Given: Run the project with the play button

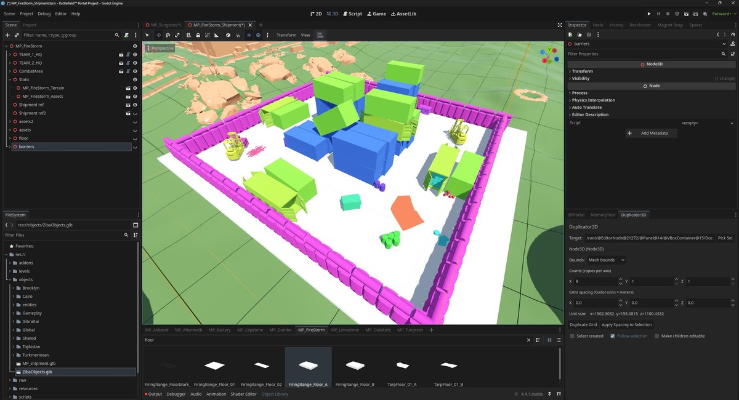Looking at the screenshot, I should [x=649, y=14].
